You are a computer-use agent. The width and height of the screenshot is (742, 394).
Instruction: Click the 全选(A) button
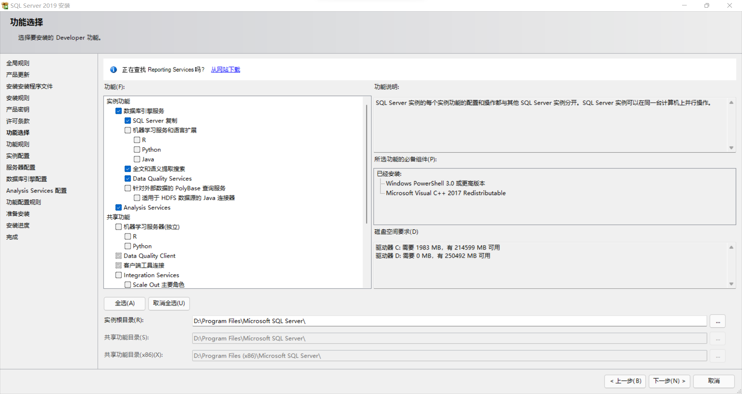pyautogui.click(x=124, y=303)
